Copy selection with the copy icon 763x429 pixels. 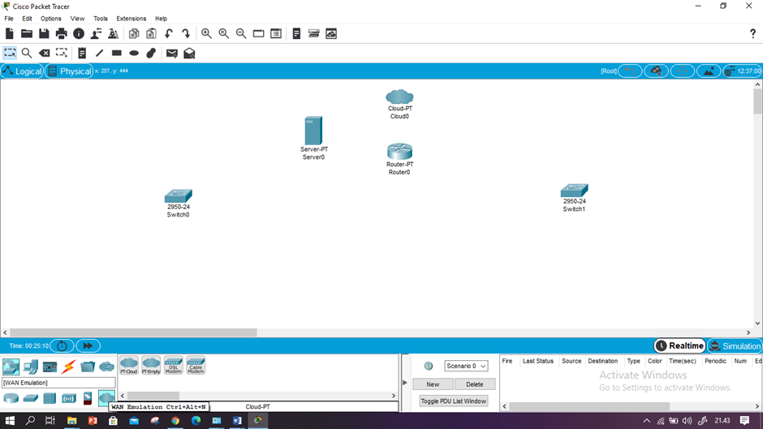(x=134, y=33)
